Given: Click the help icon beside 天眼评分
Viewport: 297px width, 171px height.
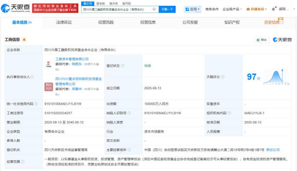Looking at the screenshot, I should [223, 77].
